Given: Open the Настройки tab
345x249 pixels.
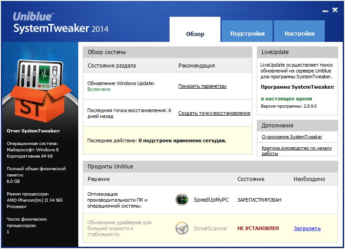Looking at the screenshot, I should coord(300,31).
